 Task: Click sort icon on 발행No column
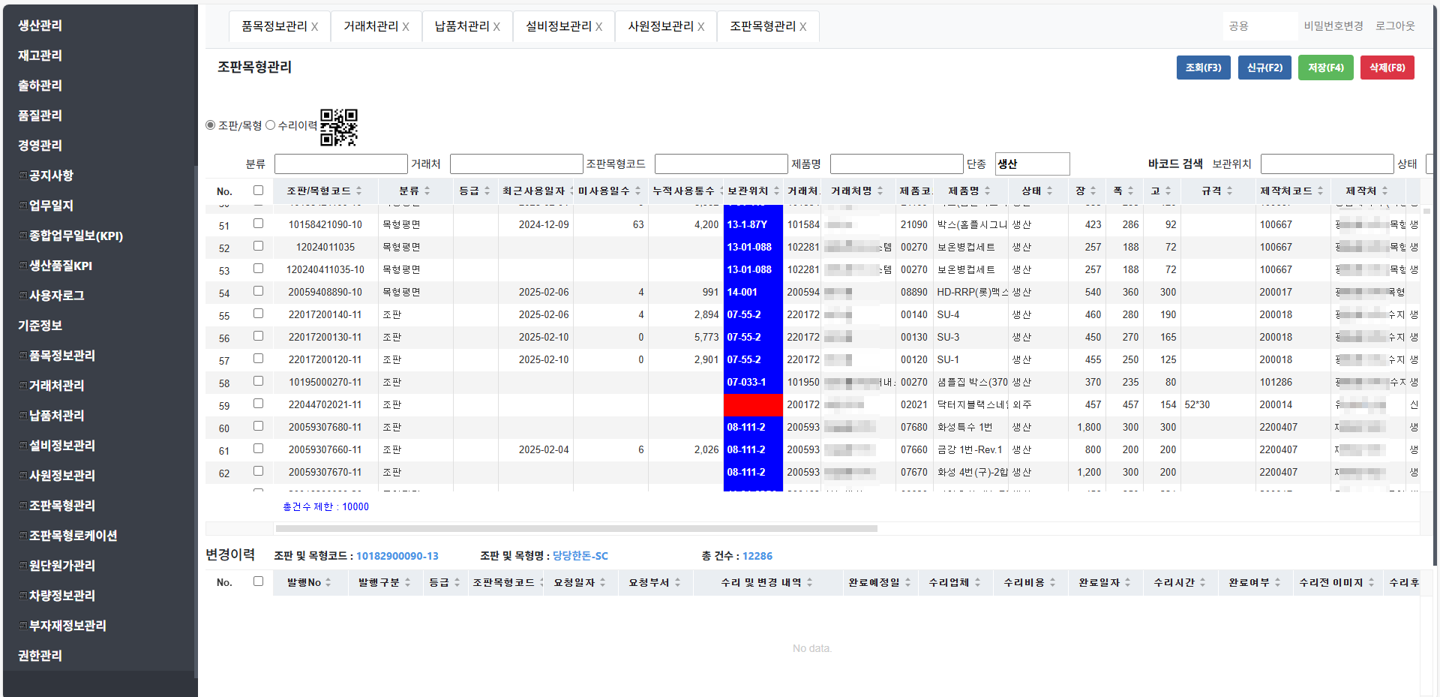coord(328,583)
